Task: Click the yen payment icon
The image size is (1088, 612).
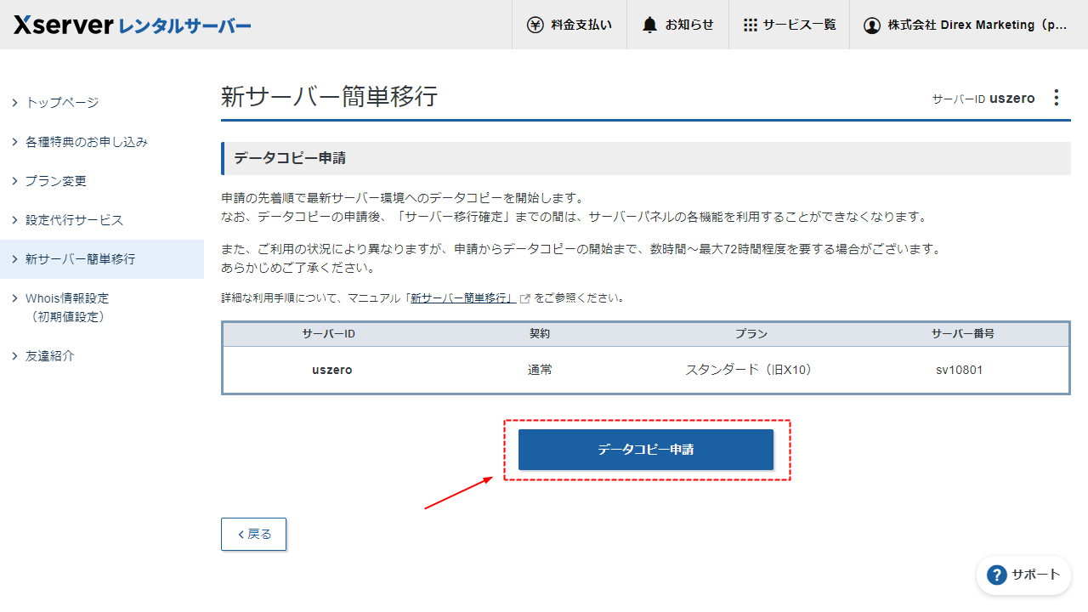Action: 535,25
